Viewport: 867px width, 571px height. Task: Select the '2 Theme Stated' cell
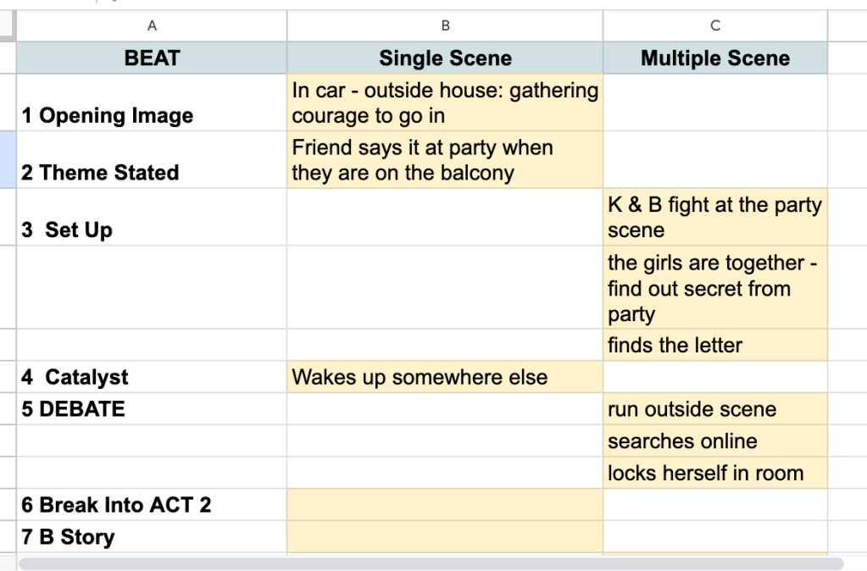pyautogui.click(x=152, y=160)
